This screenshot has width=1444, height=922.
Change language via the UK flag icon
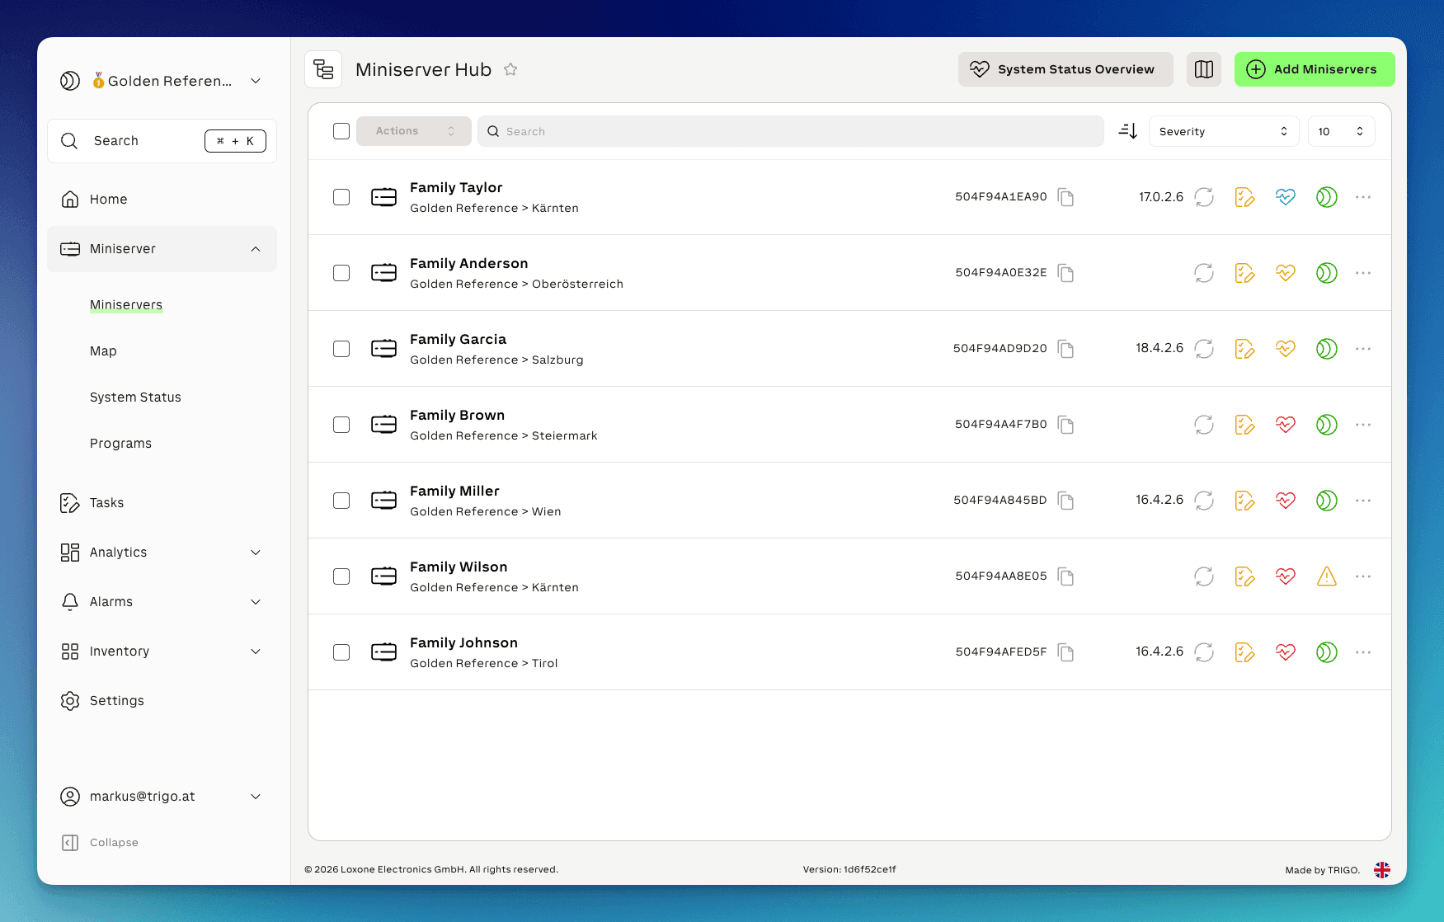click(1382, 870)
